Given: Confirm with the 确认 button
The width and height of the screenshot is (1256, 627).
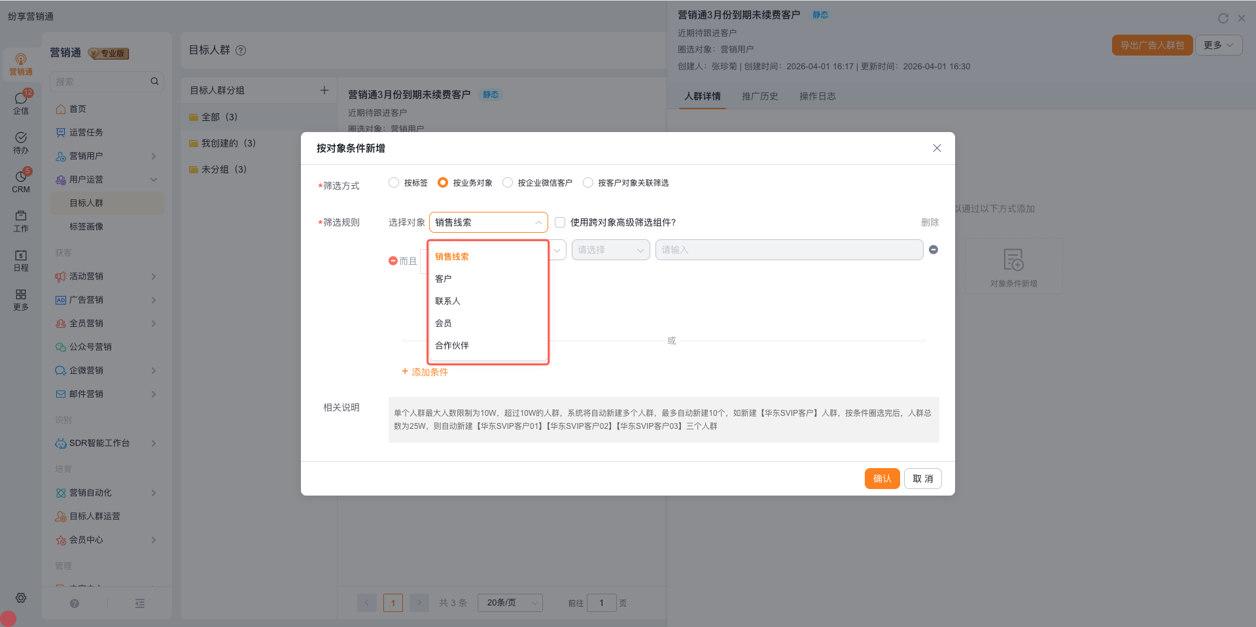Looking at the screenshot, I should tap(882, 479).
